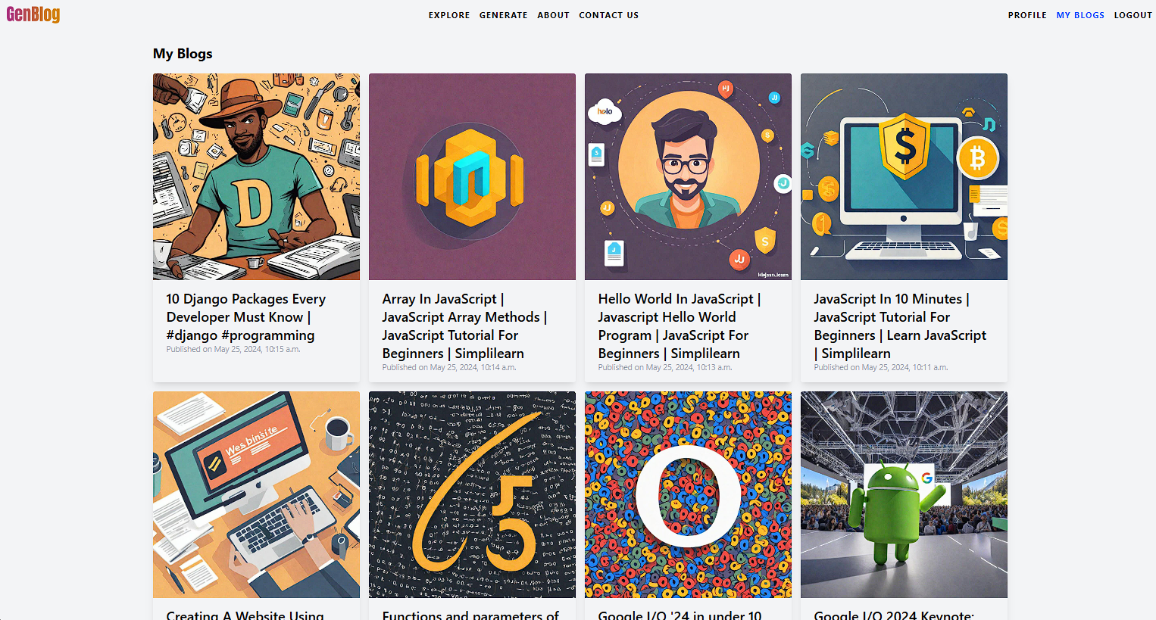Open the Array In JavaScript thumbnail image
The image size is (1156, 620).
pos(472,176)
